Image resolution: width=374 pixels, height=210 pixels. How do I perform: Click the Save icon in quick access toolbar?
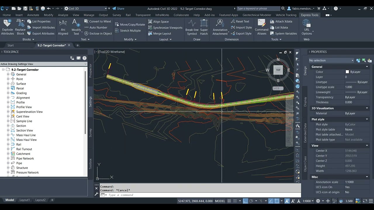(25, 8)
